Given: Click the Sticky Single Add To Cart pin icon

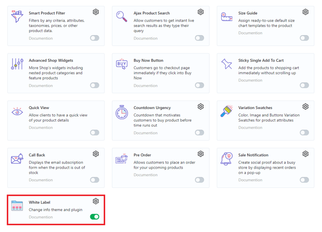Looking at the screenshot, I should coord(226,64).
